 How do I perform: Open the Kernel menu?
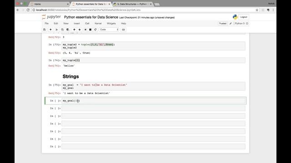[x=98, y=24]
